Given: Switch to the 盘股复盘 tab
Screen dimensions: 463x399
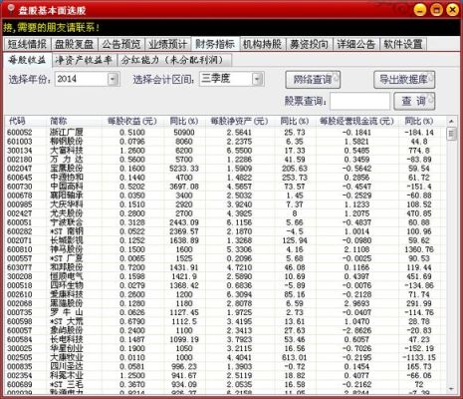Looking at the screenshot, I should click(x=75, y=44).
